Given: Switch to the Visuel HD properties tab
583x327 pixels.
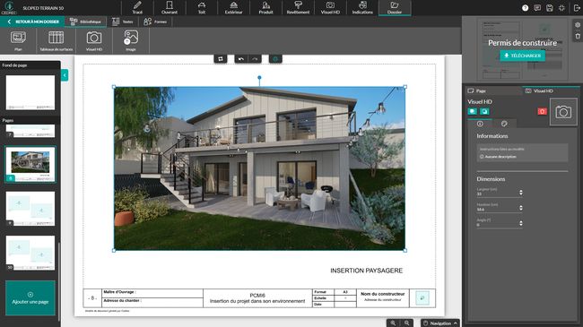Looking at the screenshot, I should (x=551, y=90).
